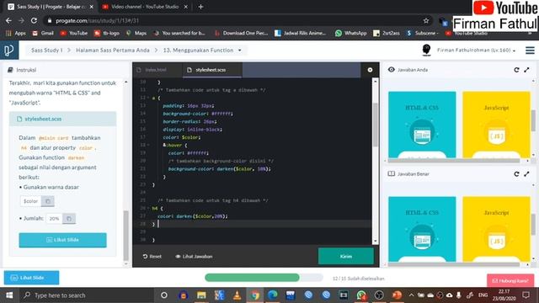539x303 pixels.
Task: Open the Apps bookmark shortcut
Action: (x=16, y=33)
